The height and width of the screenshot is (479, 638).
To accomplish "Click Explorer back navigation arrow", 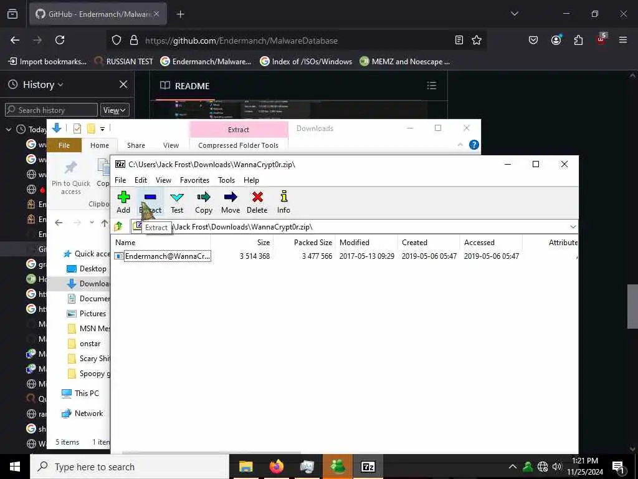I will (59, 223).
